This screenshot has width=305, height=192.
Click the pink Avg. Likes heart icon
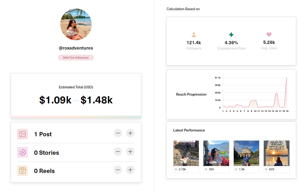click(269, 34)
